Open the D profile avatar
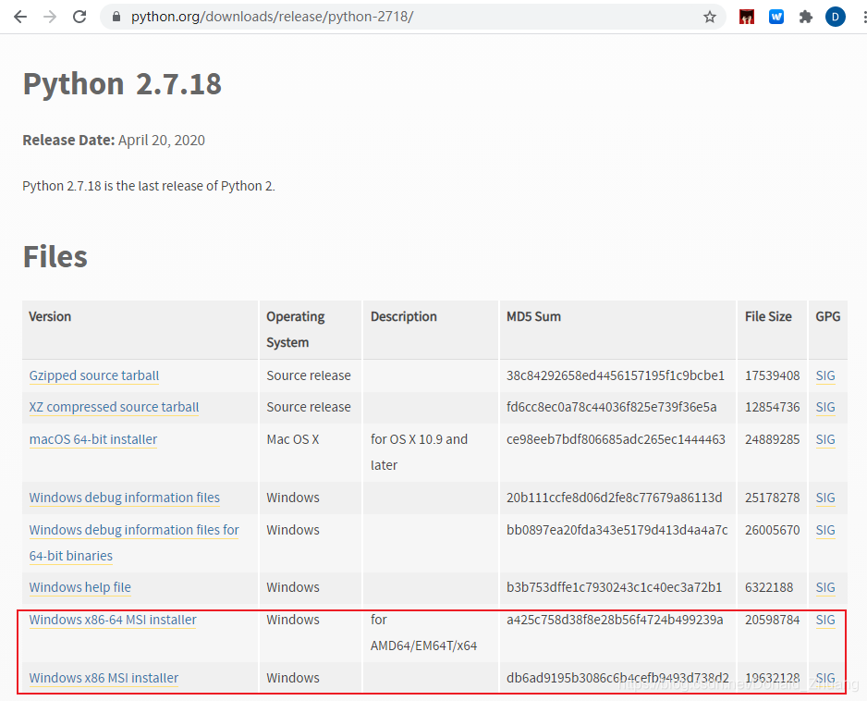This screenshot has width=867, height=701. pyautogui.click(x=835, y=18)
